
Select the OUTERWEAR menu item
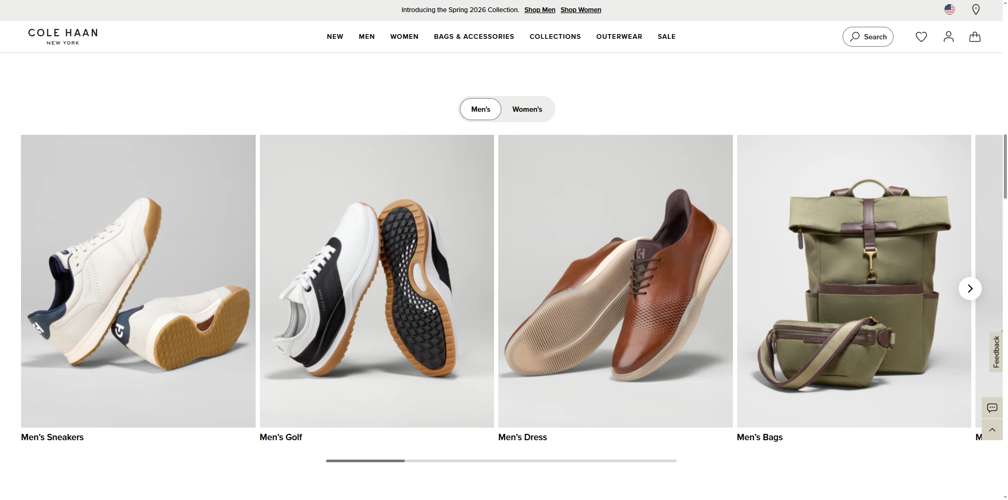[x=619, y=37]
